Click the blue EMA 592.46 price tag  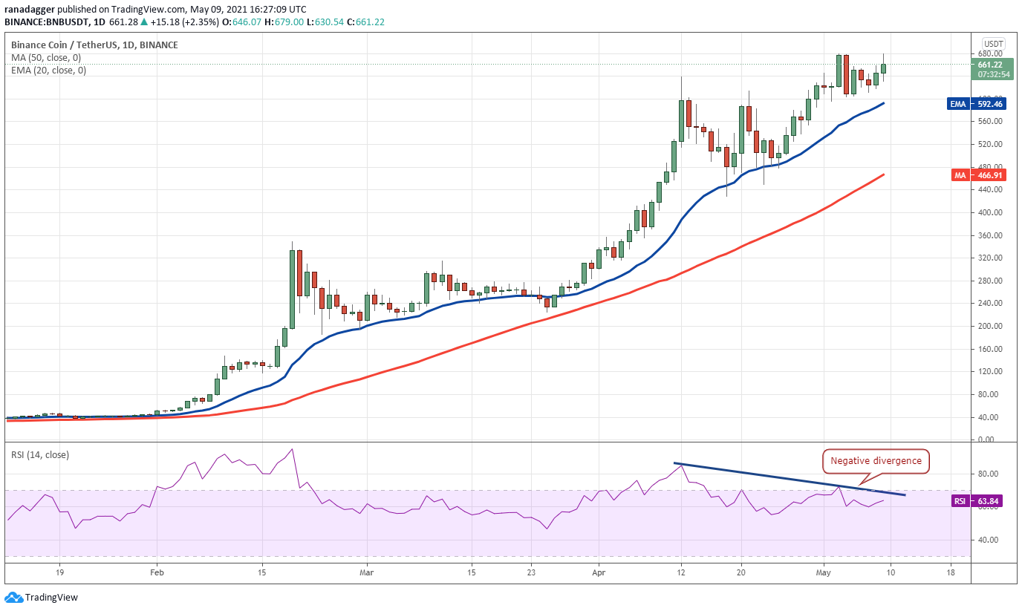976,104
